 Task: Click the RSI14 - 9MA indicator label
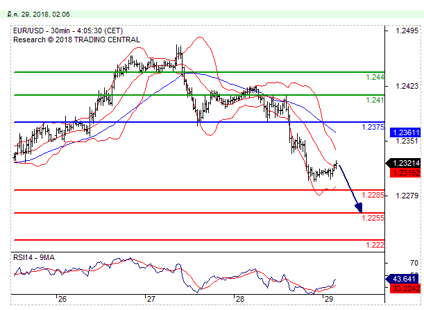34,257
